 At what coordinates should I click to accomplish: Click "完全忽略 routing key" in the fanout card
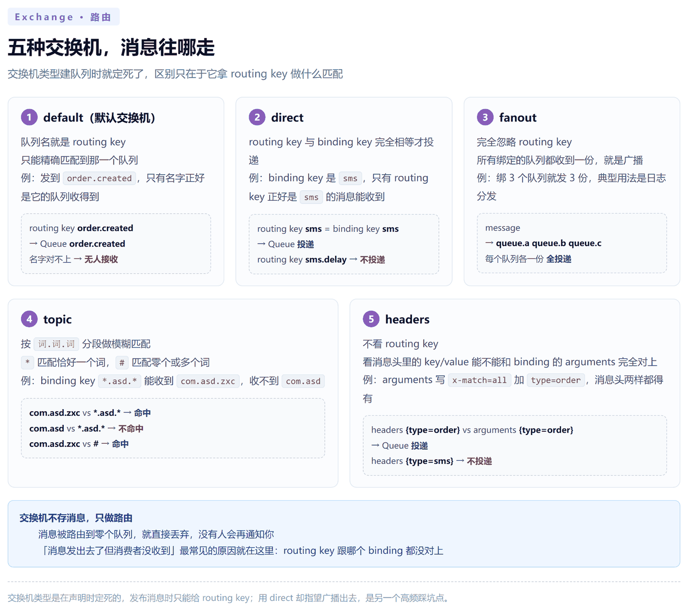524,142
